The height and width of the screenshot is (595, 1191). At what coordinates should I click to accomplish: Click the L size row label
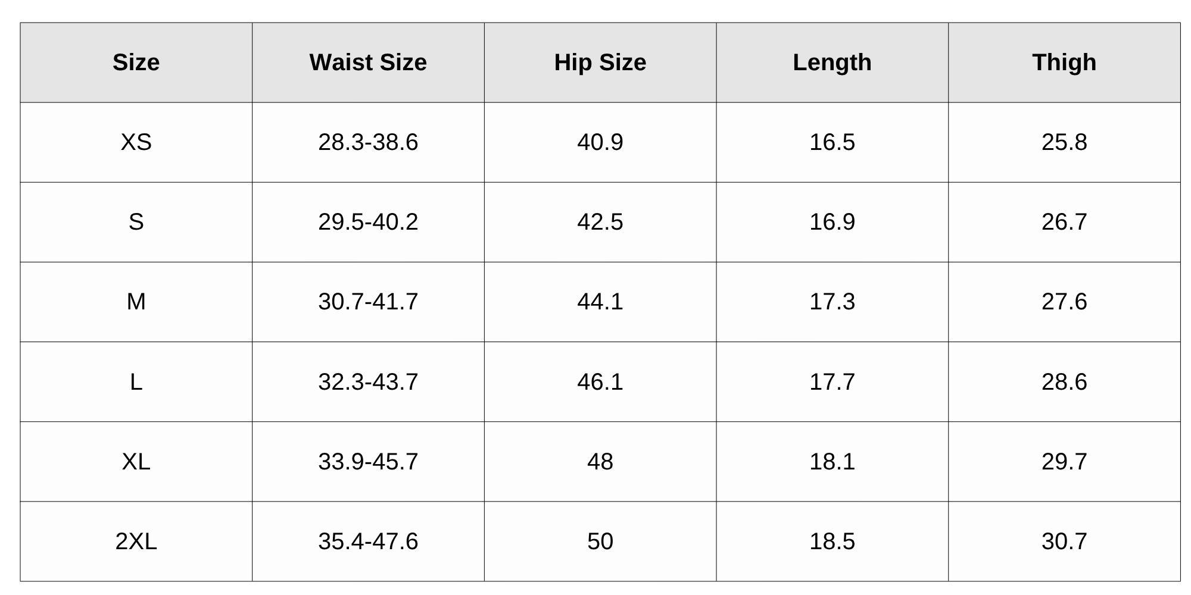(x=136, y=381)
